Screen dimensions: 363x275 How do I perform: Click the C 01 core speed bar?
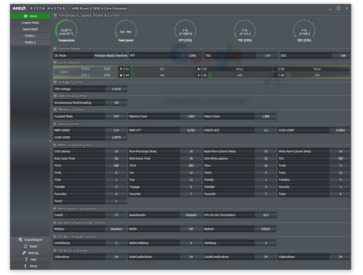tap(162, 69)
